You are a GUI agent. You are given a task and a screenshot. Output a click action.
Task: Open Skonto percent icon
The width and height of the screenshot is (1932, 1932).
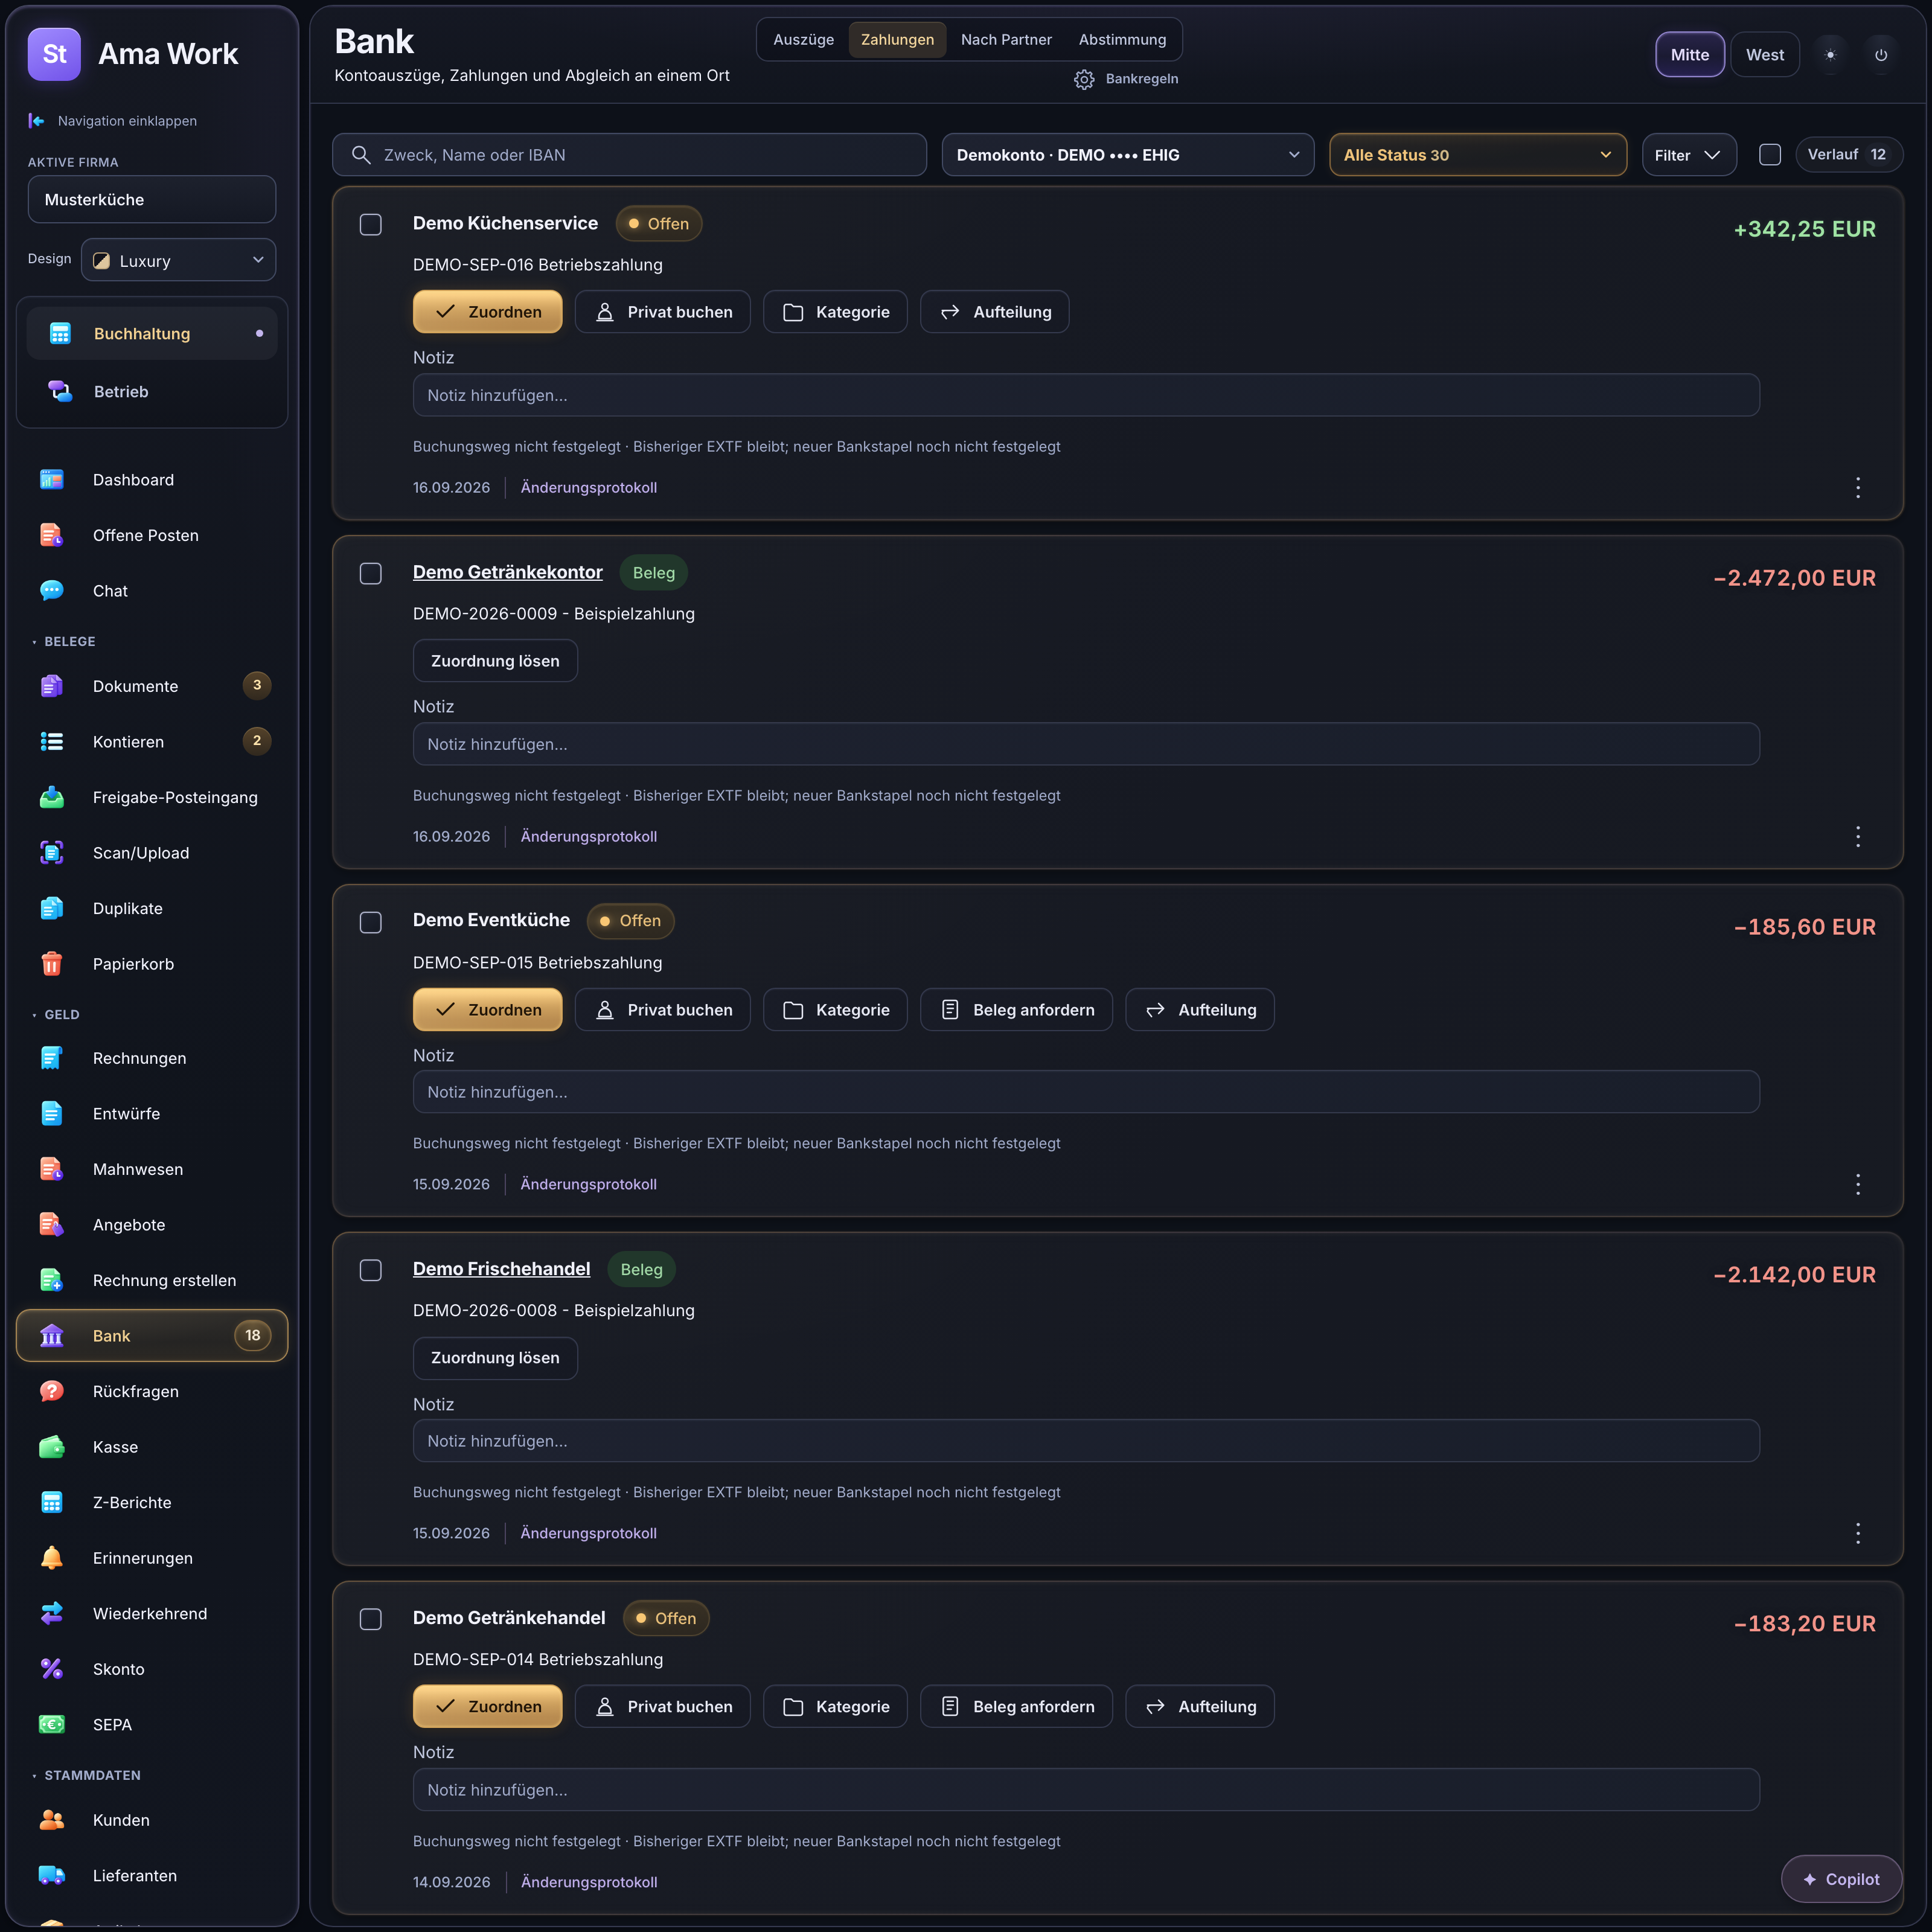point(52,1669)
